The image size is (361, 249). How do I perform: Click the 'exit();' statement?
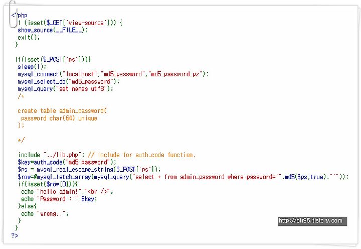coord(29,37)
